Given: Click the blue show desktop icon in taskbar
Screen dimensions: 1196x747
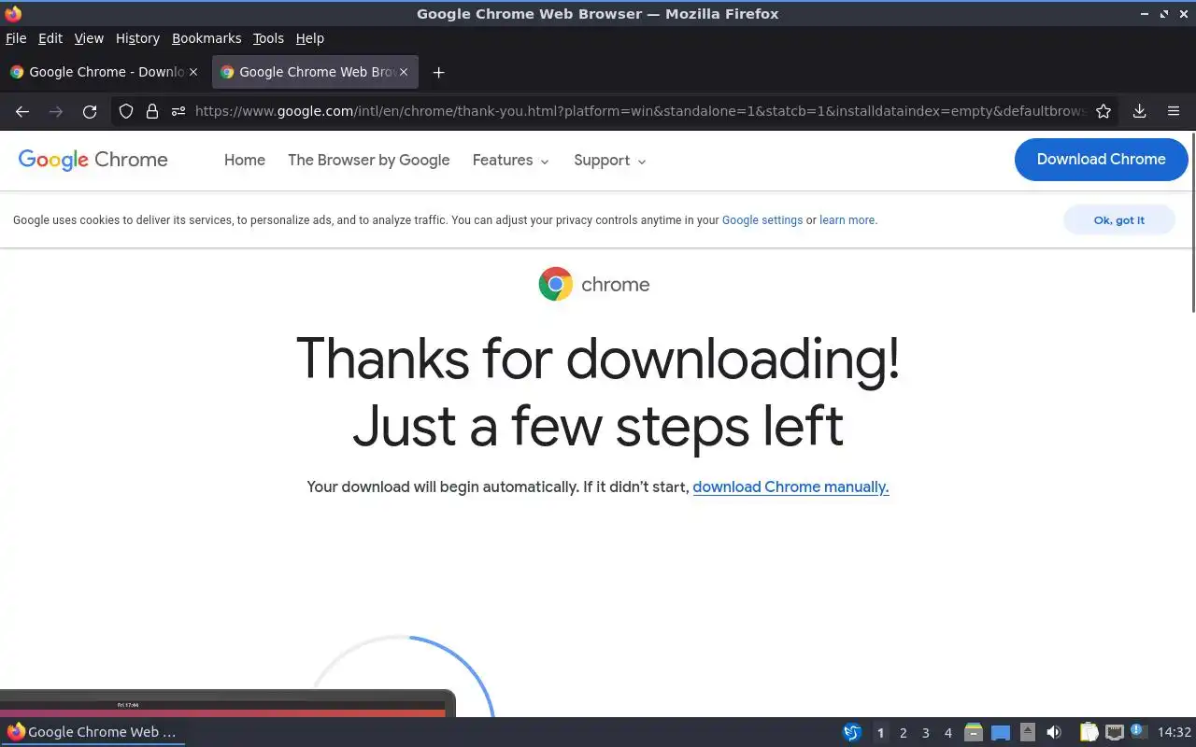Looking at the screenshot, I should point(1001,732).
